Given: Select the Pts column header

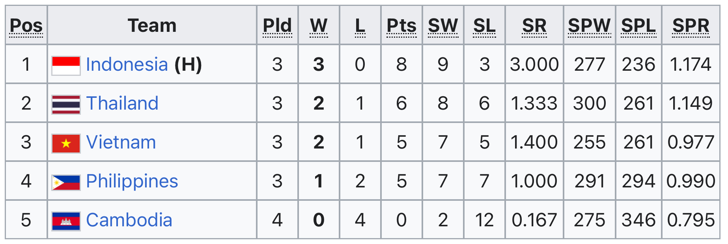Looking at the screenshot, I should pyautogui.click(x=401, y=26).
